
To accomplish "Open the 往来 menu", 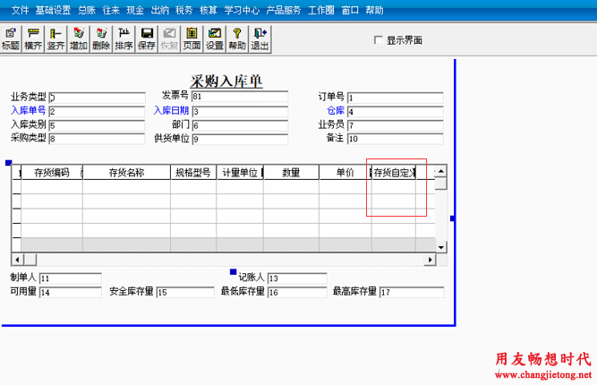I will pos(111,10).
